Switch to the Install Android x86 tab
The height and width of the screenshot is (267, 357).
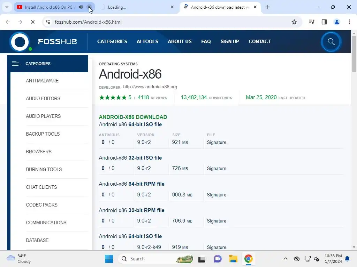[50, 7]
